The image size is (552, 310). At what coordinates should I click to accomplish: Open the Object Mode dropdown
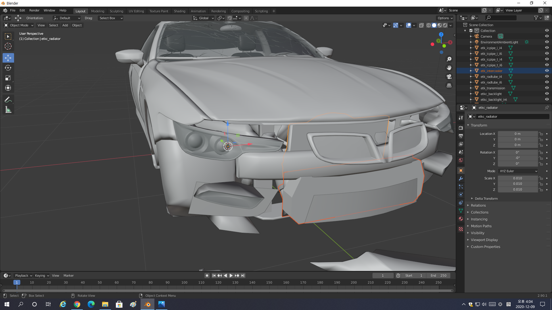(19, 25)
